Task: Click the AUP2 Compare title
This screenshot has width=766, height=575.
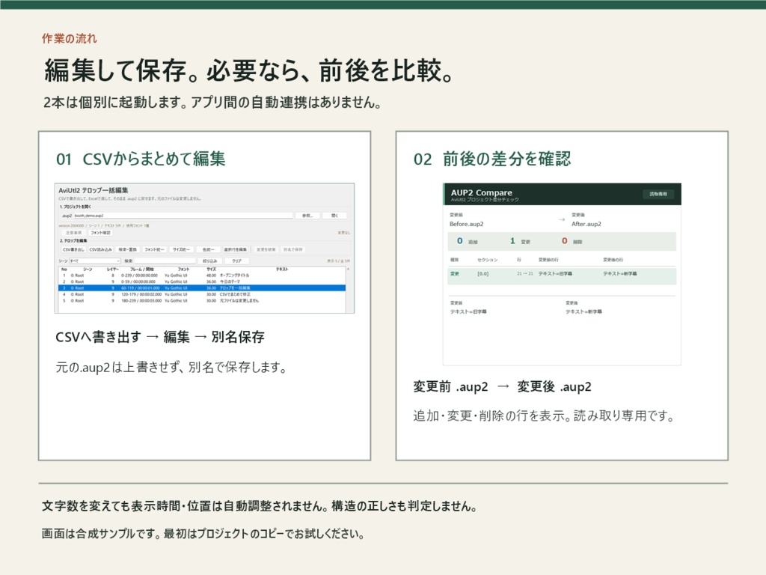Action: click(x=482, y=192)
